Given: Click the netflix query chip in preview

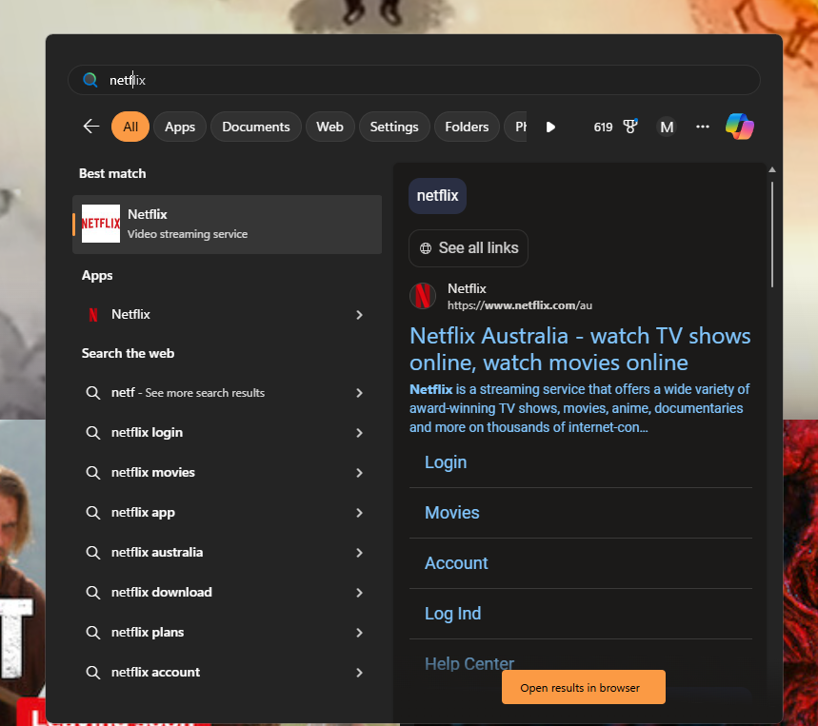Looking at the screenshot, I should pyautogui.click(x=437, y=196).
